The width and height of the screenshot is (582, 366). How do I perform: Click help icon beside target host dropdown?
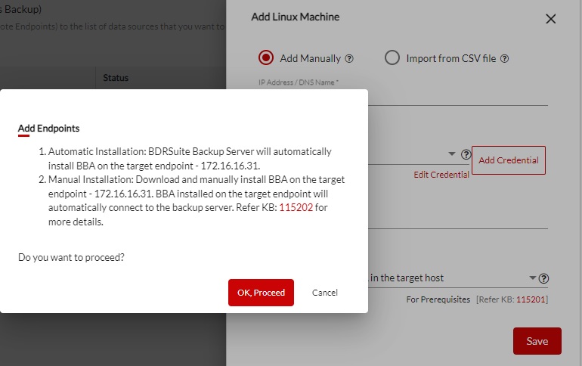[543, 278]
